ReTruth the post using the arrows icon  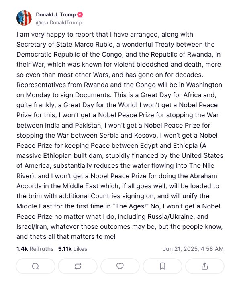point(78,266)
